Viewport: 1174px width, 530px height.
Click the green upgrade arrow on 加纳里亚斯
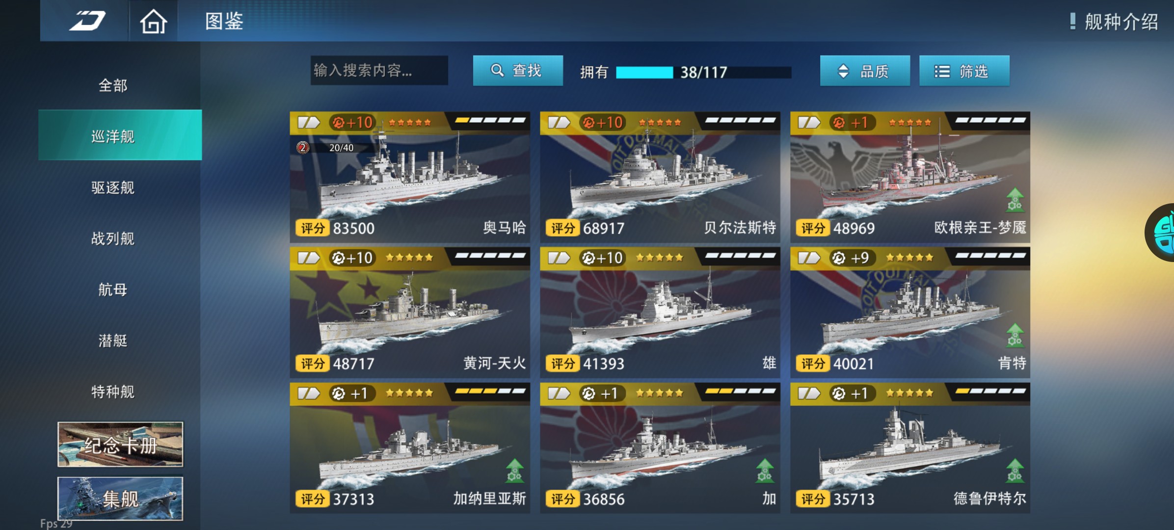[514, 471]
